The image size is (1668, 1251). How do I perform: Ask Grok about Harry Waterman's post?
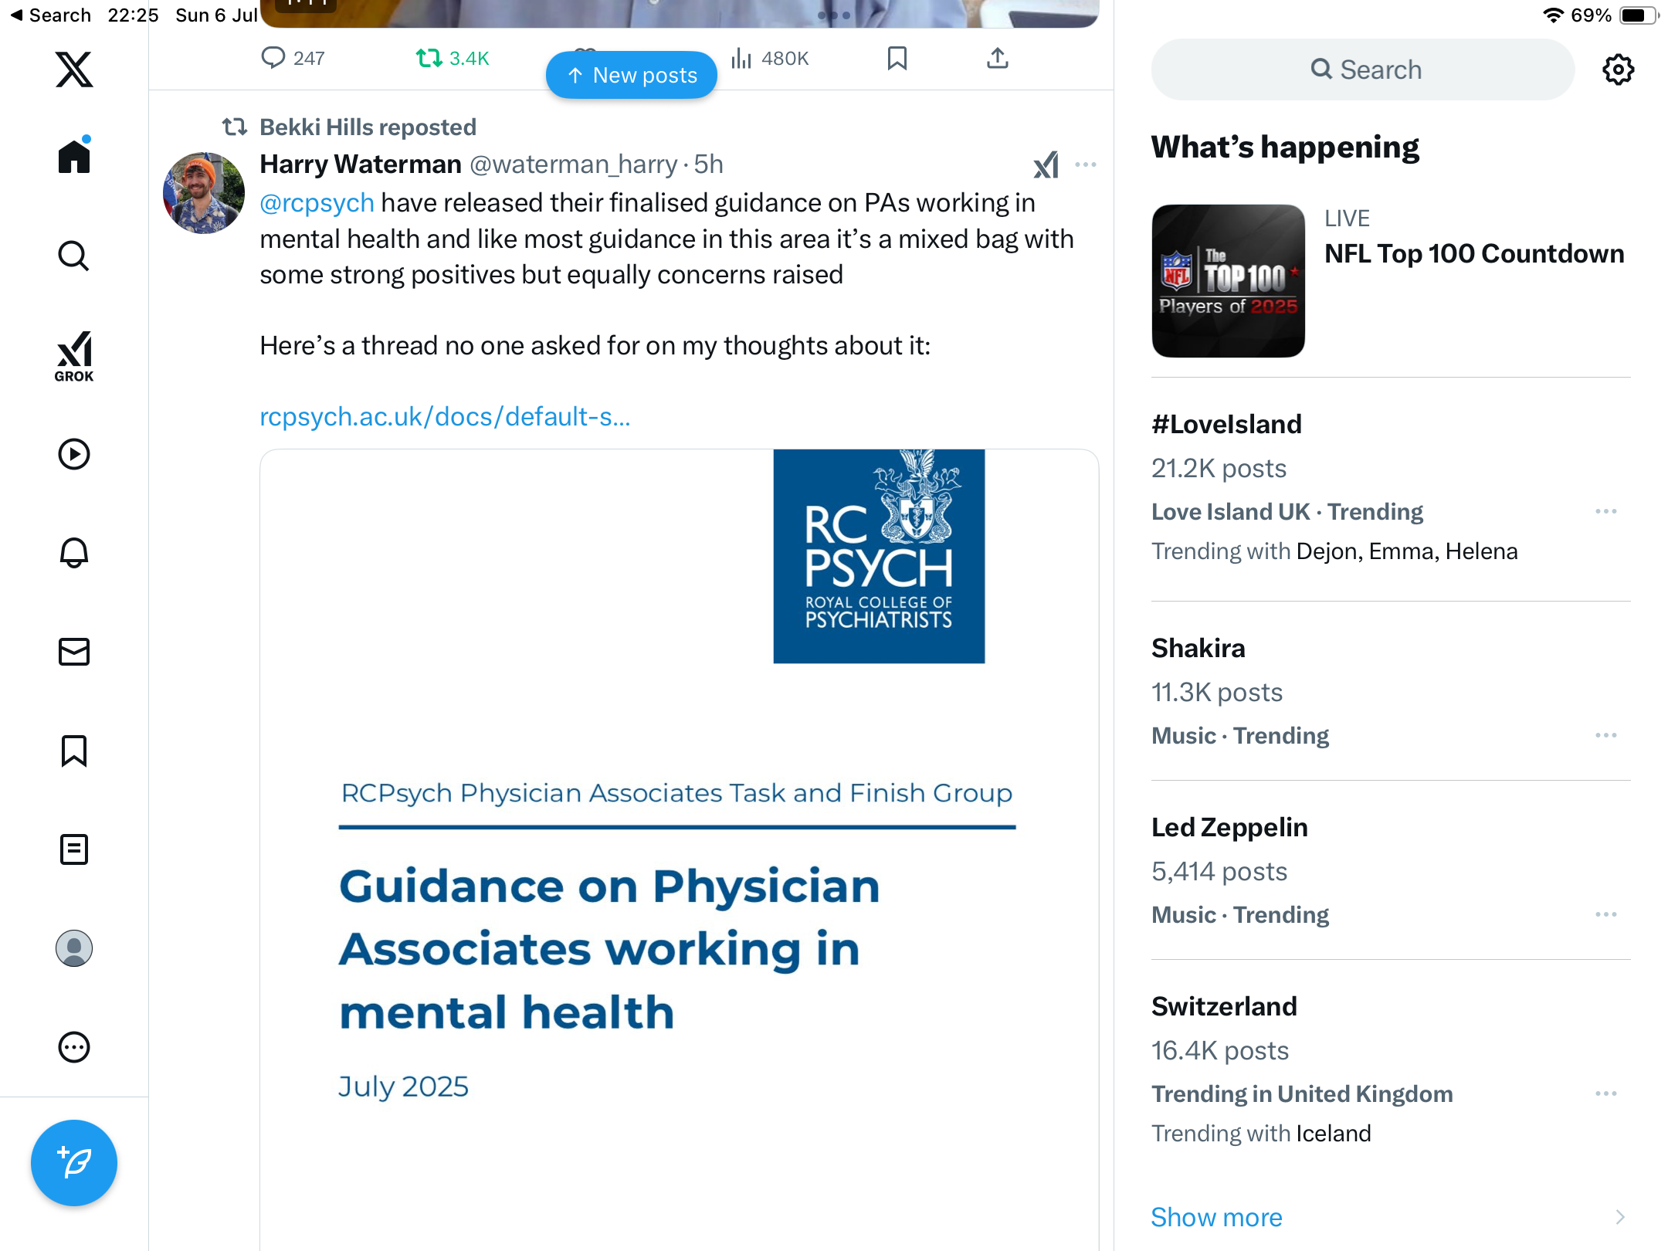tap(1046, 164)
